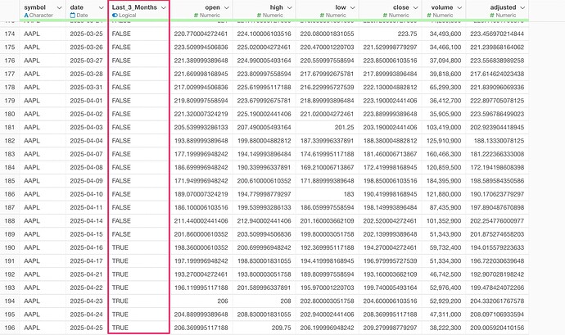Select date cell 2025-04-25
This screenshot has height=335, width=565.
point(87,328)
